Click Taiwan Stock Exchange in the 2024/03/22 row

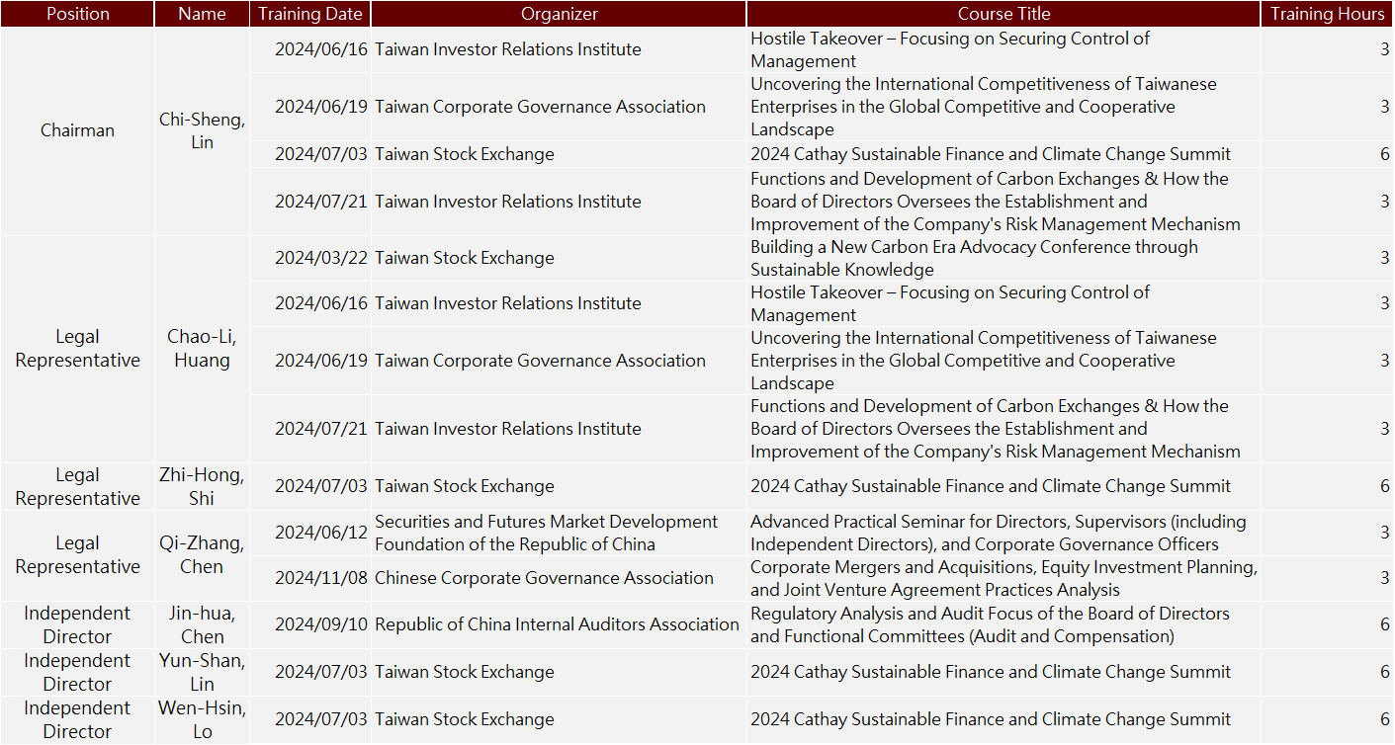coord(464,258)
